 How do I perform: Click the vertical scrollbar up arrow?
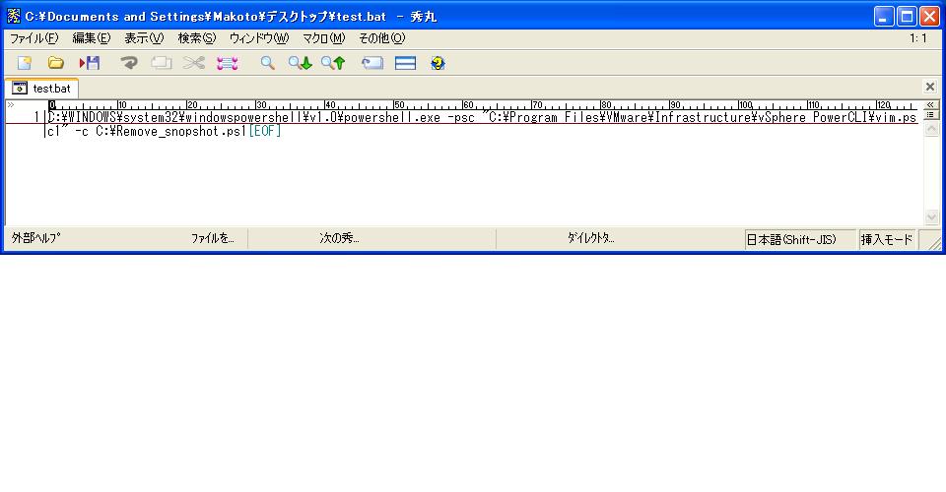coord(931,128)
